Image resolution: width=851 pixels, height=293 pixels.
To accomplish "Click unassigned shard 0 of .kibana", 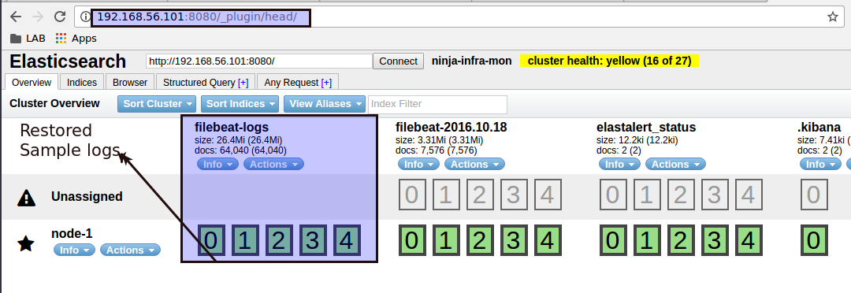I will pos(813,195).
